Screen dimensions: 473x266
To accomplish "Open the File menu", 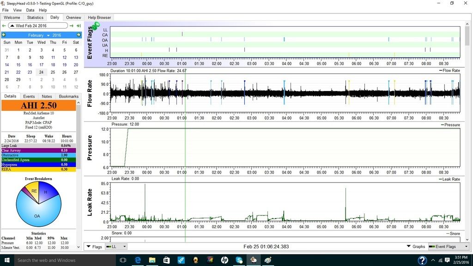I will pyautogui.click(x=6, y=10).
